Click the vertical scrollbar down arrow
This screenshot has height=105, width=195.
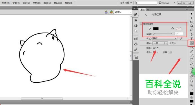[131, 96]
